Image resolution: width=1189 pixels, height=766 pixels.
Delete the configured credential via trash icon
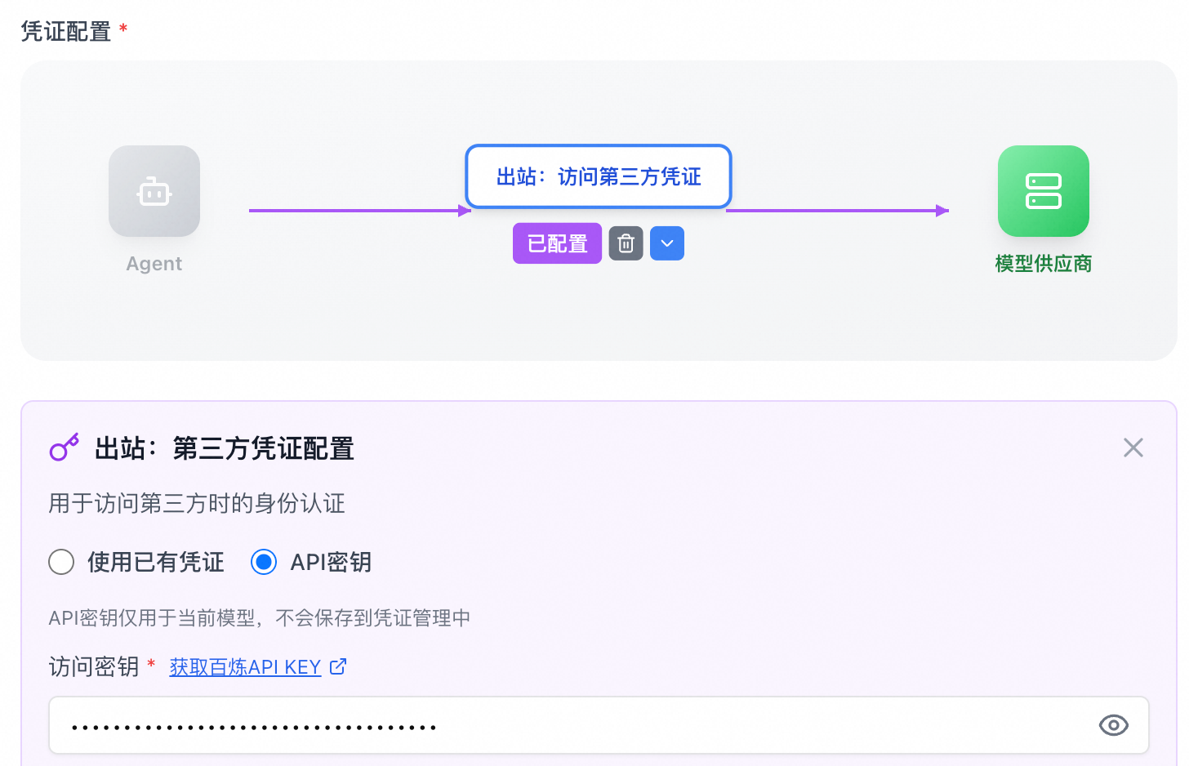[626, 243]
